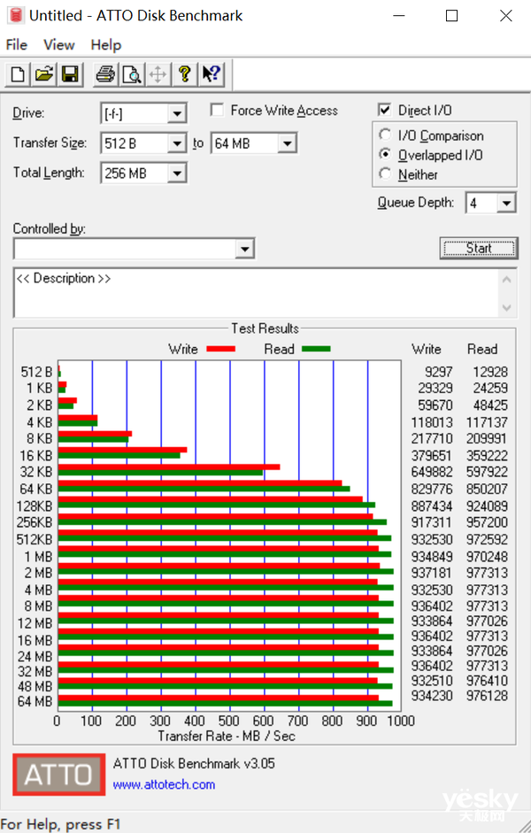Open the File menu
This screenshot has width=531, height=833.
(x=16, y=45)
